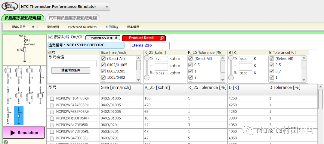
Task: Uncheck the 1005/0402 size filter
Action: 103,78
